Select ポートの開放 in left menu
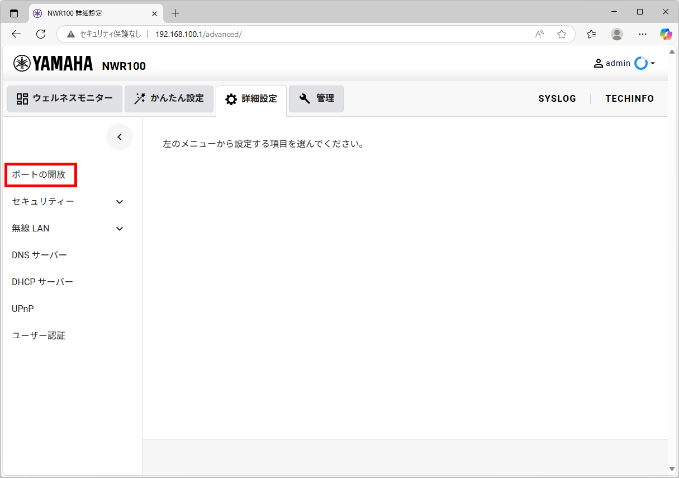 [39, 174]
